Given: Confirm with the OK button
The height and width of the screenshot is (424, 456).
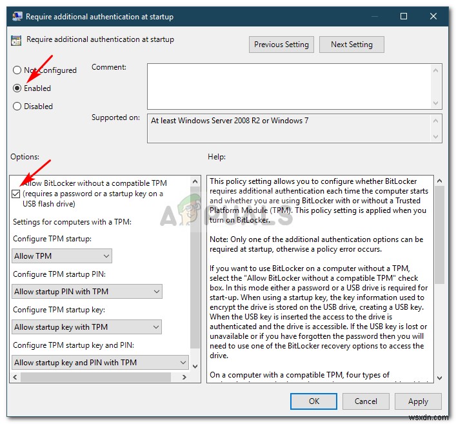Looking at the screenshot, I should (x=314, y=401).
